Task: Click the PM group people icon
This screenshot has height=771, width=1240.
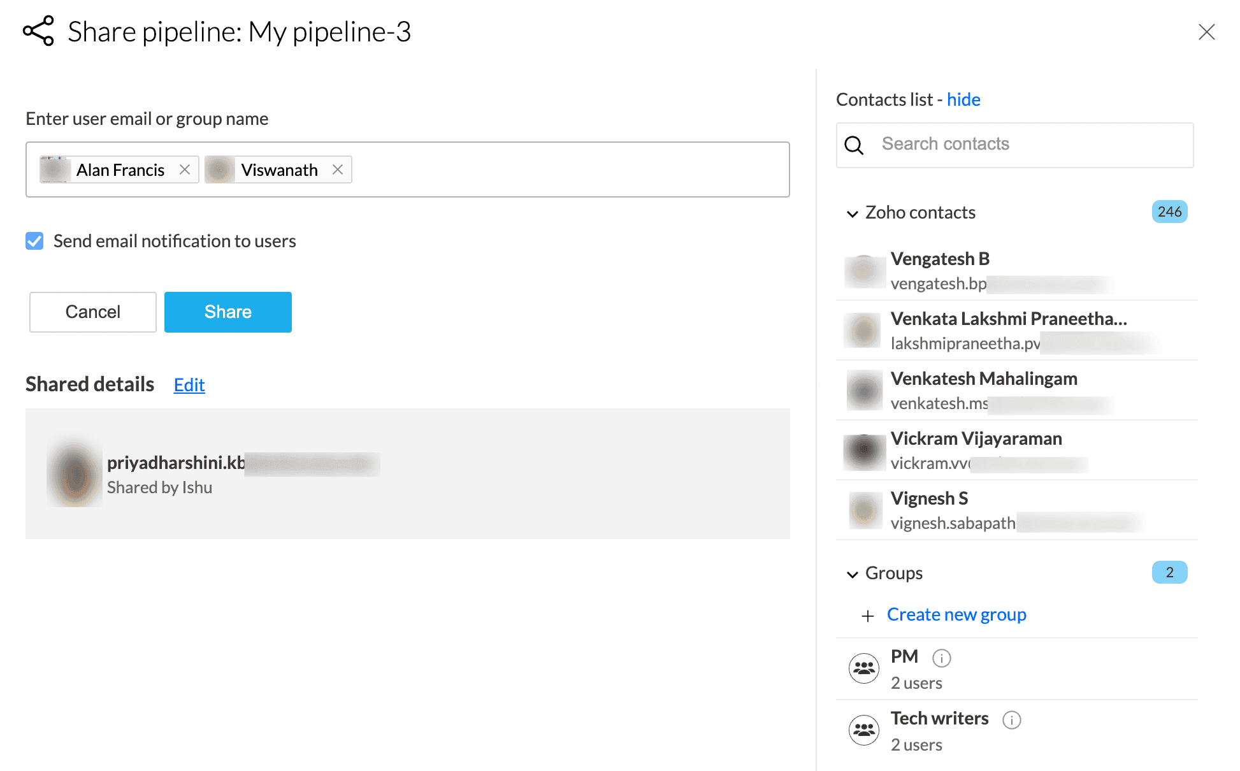Action: tap(863, 668)
